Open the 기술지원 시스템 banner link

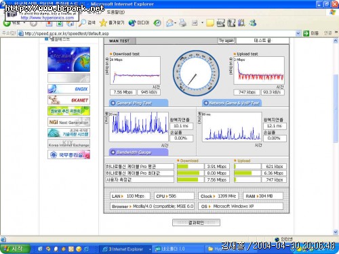tap(68, 133)
